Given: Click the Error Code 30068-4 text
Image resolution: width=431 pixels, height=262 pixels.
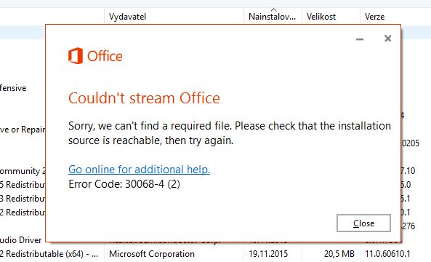Looking at the screenshot, I should pos(124,184).
